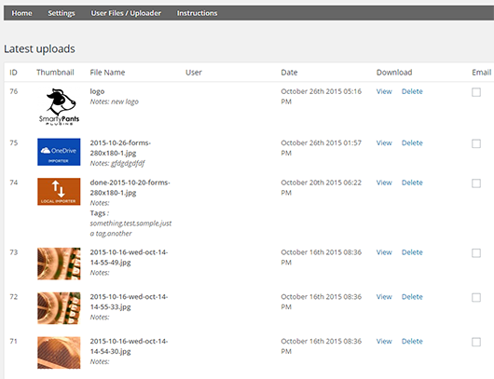
Task: Click the OneDrive Importer thumbnail image
Action: tap(59, 152)
